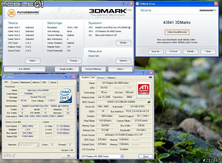Click the Close button in Score window
This screenshot has height=163, width=222.
pyautogui.click(x=208, y=52)
